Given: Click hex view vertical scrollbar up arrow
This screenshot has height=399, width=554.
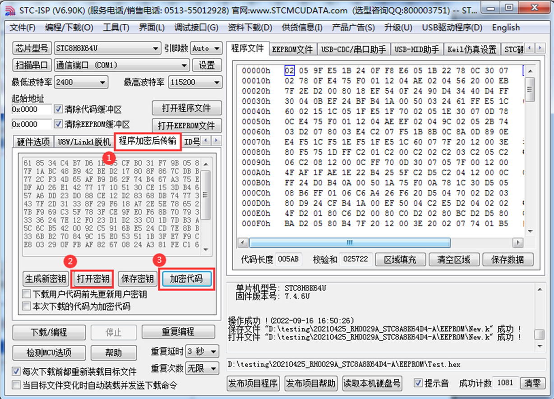Looking at the screenshot, I should [530, 71].
